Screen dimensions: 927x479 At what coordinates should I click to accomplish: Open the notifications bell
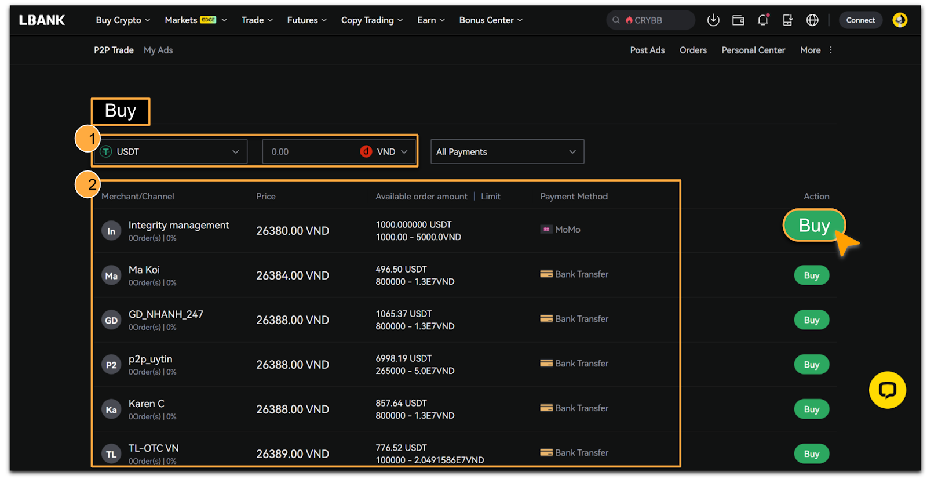coord(763,20)
